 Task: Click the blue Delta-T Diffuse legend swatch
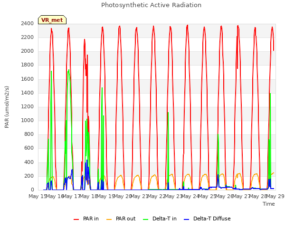coord(186,219)
